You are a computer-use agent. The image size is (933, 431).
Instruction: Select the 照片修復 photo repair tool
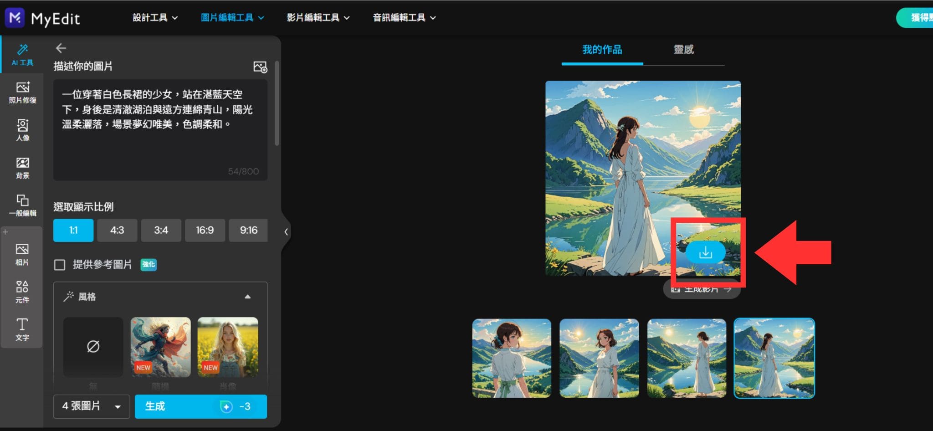tap(22, 92)
